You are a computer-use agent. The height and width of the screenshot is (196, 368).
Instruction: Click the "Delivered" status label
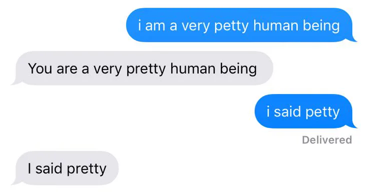pyautogui.click(x=327, y=140)
